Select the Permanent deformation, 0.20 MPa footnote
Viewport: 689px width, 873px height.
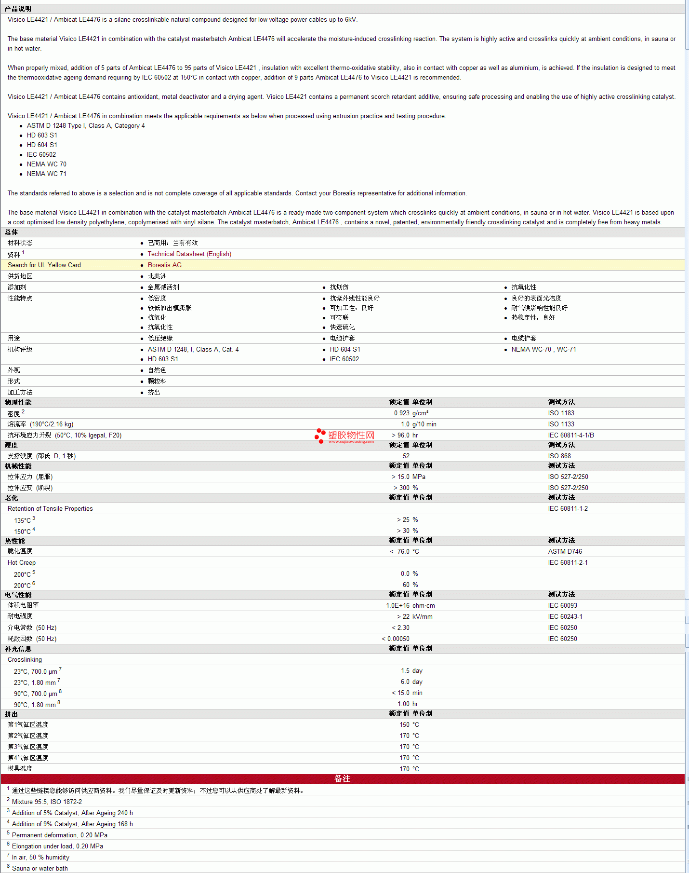pos(60,835)
